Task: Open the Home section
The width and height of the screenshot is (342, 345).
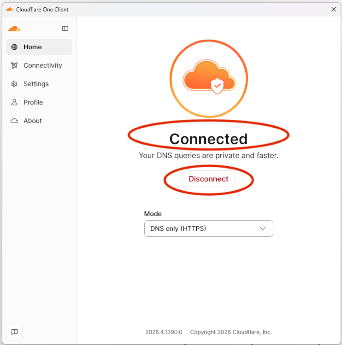Action: point(39,47)
